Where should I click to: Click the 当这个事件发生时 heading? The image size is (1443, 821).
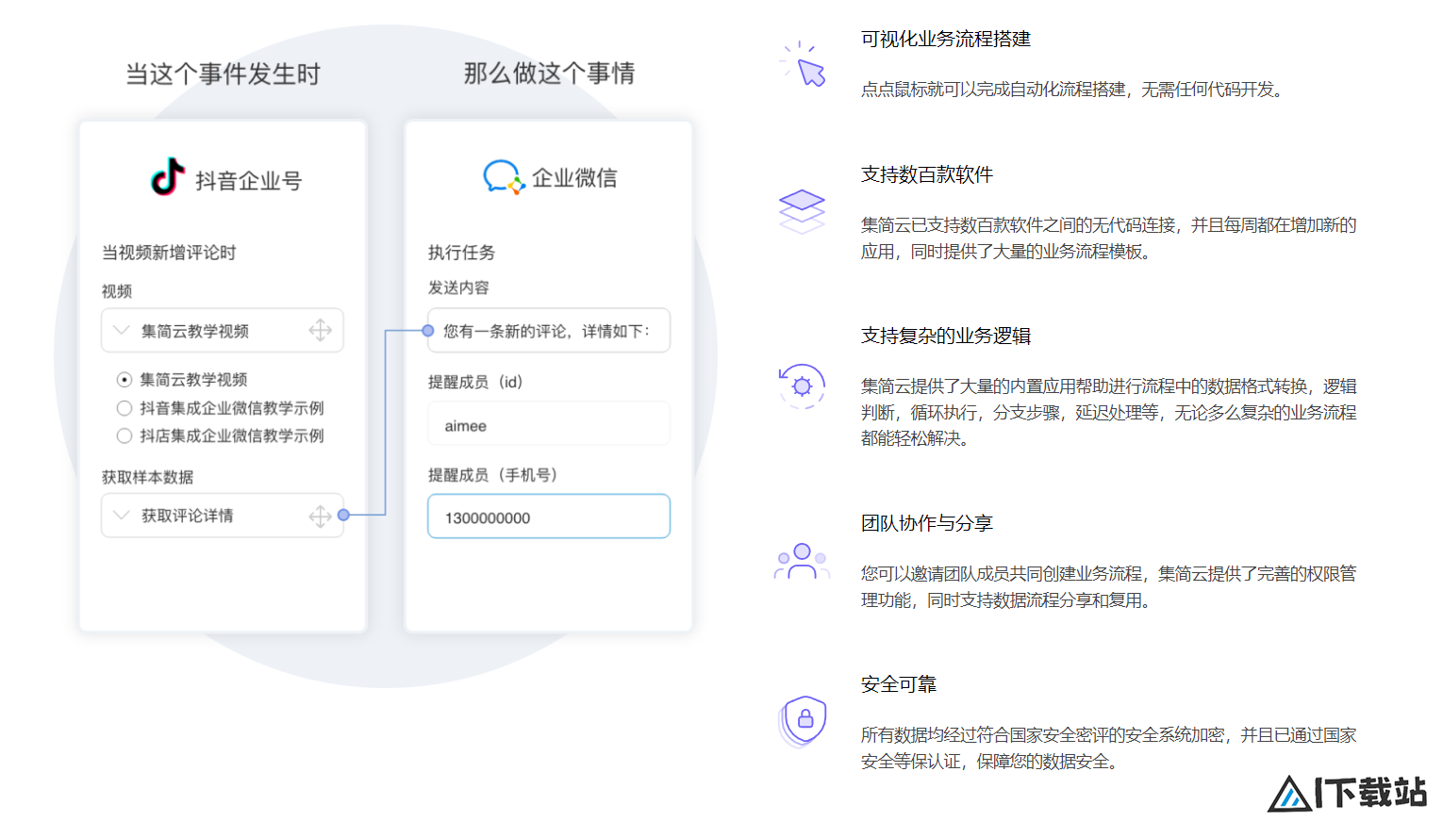[224, 74]
